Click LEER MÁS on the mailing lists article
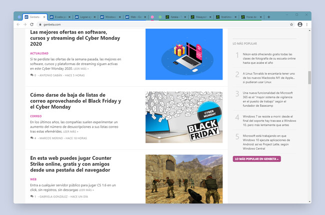325x215 pixels. pyautogui.click(x=70, y=132)
